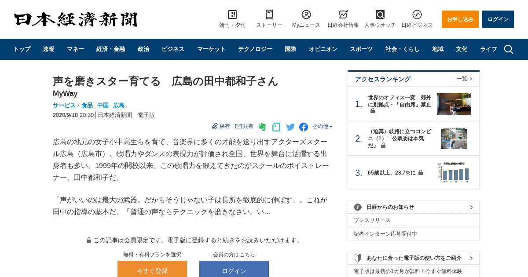Click convenience store thumbnail for rank 2

coord(454,138)
